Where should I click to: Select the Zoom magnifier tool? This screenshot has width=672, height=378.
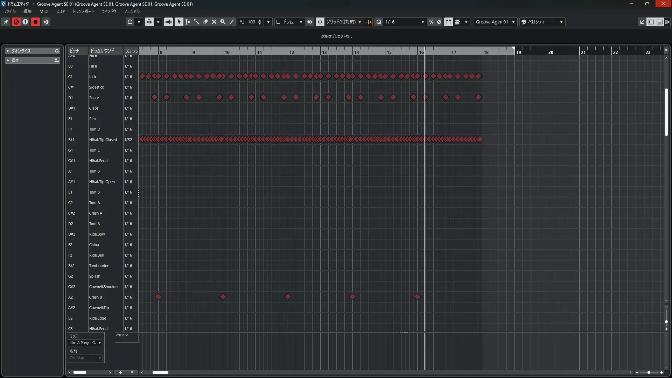(x=223, y=22)
